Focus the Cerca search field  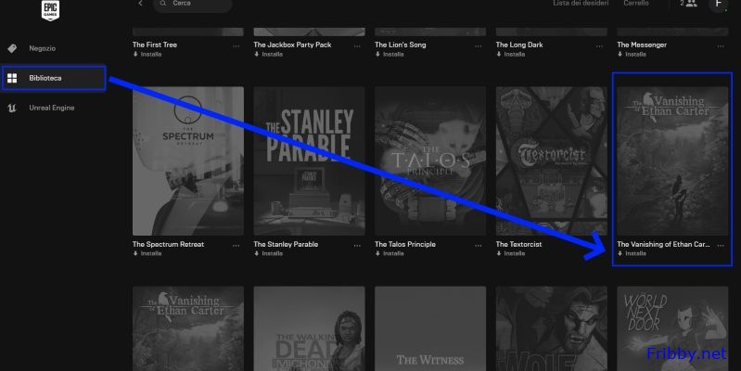[x=197, y=6]
